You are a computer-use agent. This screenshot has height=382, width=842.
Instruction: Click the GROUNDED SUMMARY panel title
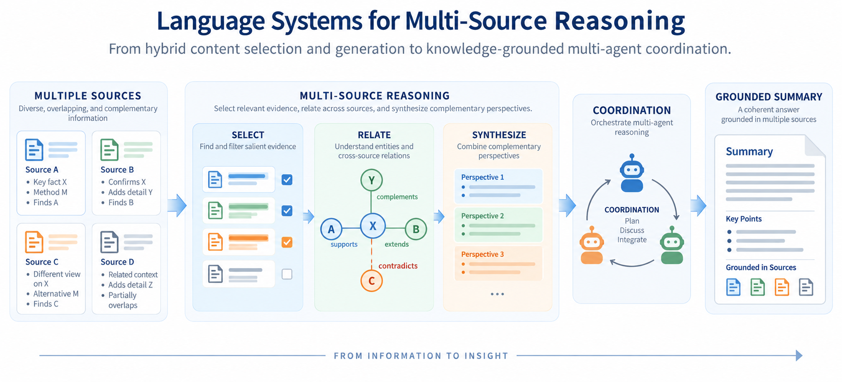769,97
